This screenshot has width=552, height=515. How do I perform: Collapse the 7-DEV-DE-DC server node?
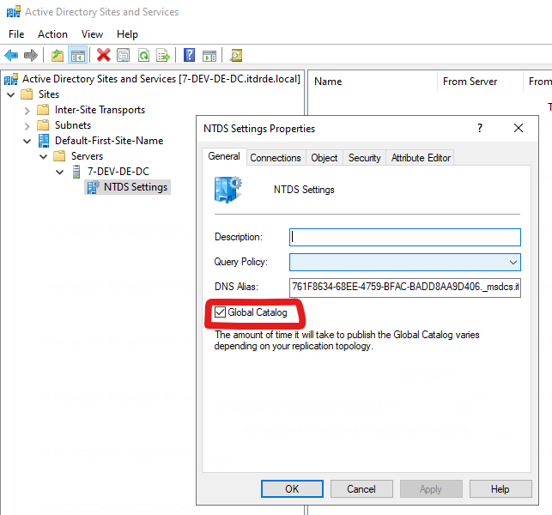(60, 173)
